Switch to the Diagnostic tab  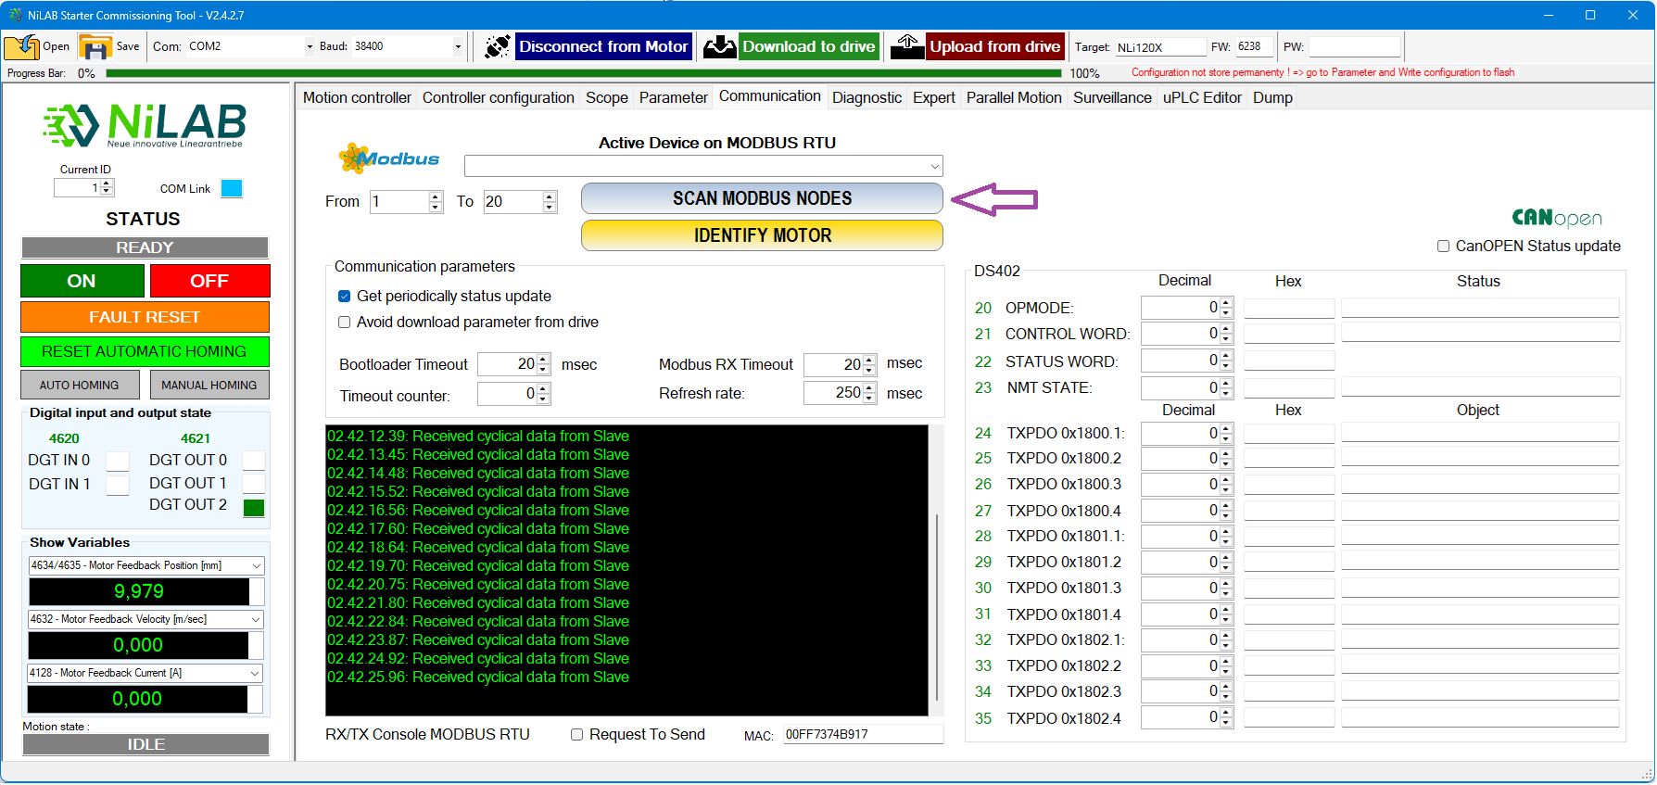[x=866, y=97]
